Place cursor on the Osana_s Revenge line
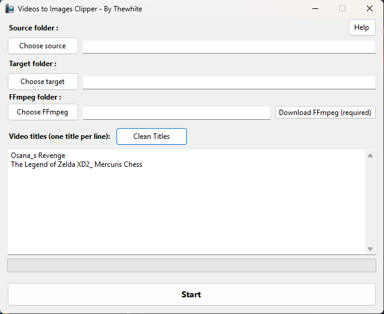This screenshot has width=384, height=314. point(38,156)
